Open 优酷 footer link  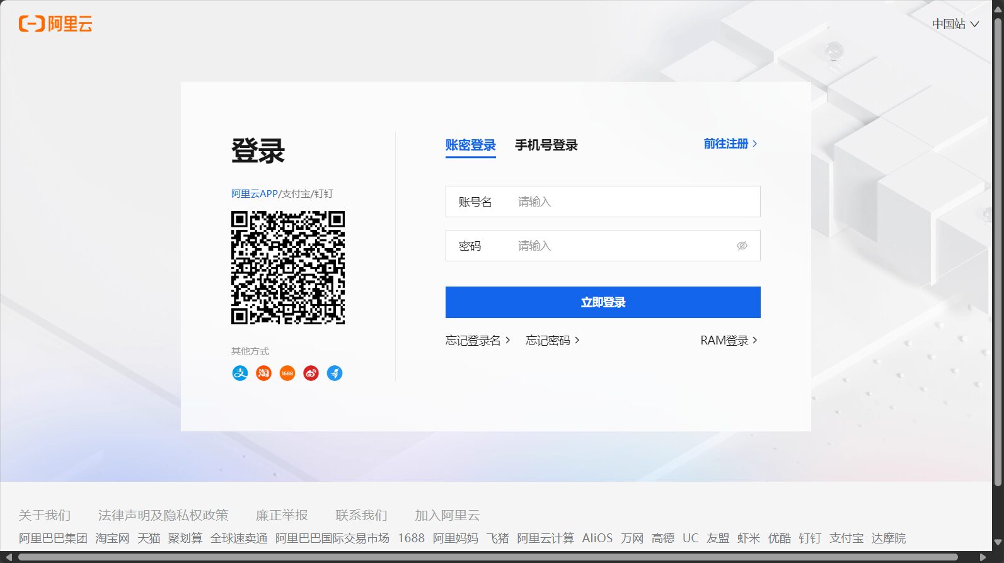(780, 538)
